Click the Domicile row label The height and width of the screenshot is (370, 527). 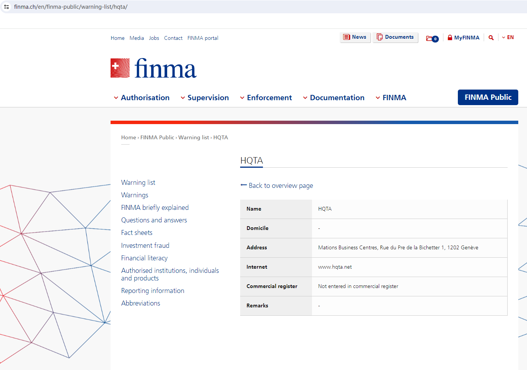click(258, 228)
